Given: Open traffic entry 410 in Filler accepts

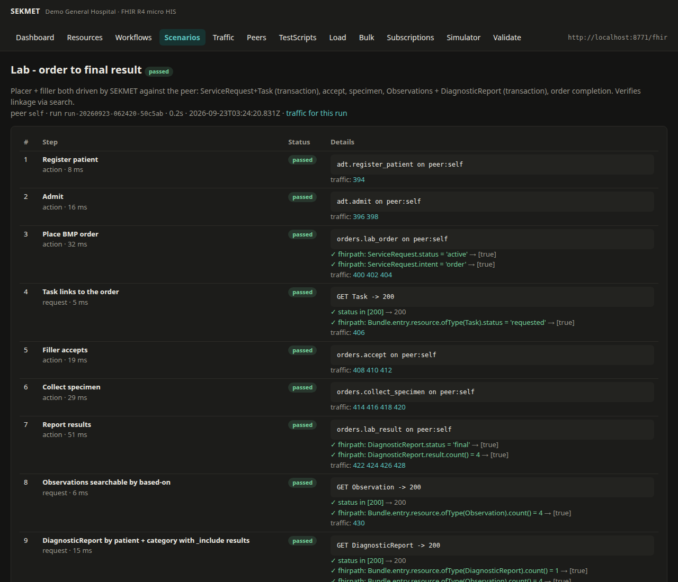Looking at the screenshot, I should coord(372,370).
